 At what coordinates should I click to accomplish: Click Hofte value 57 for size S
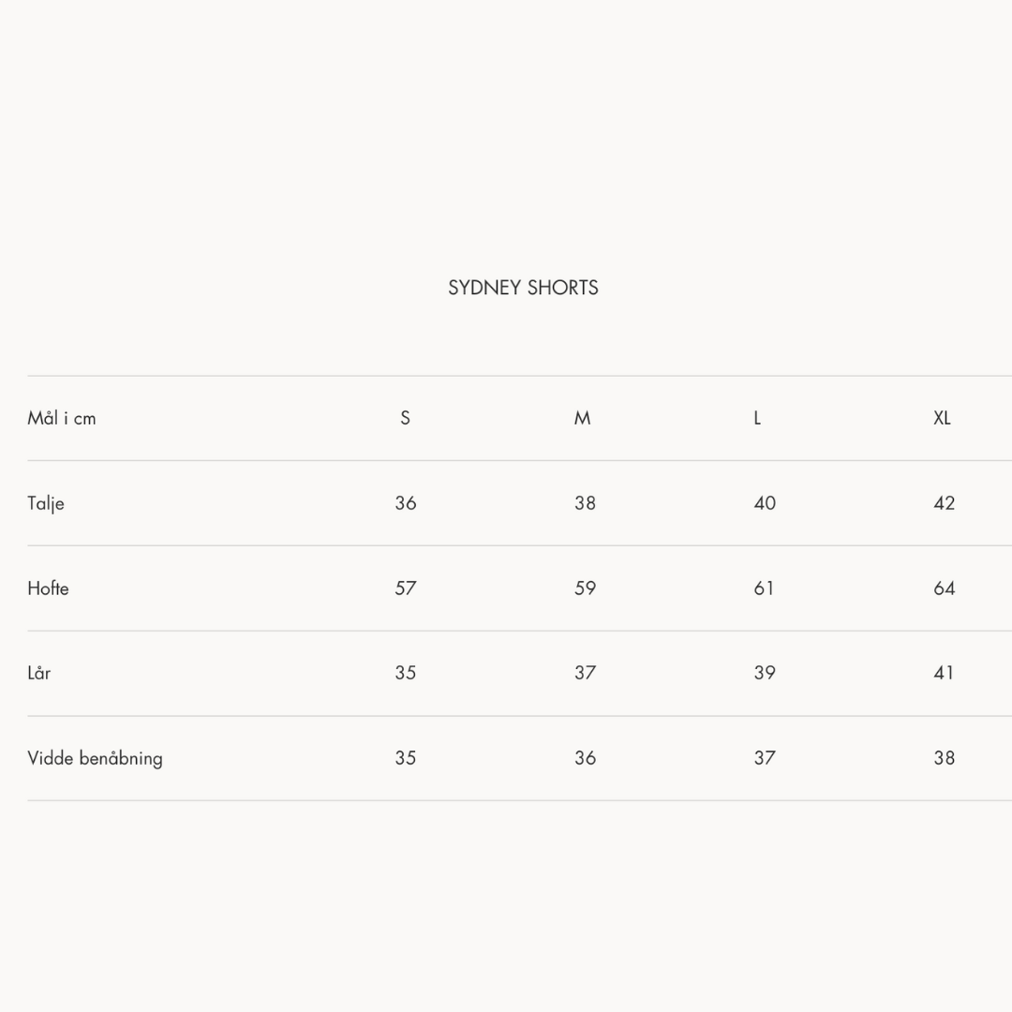406,588
